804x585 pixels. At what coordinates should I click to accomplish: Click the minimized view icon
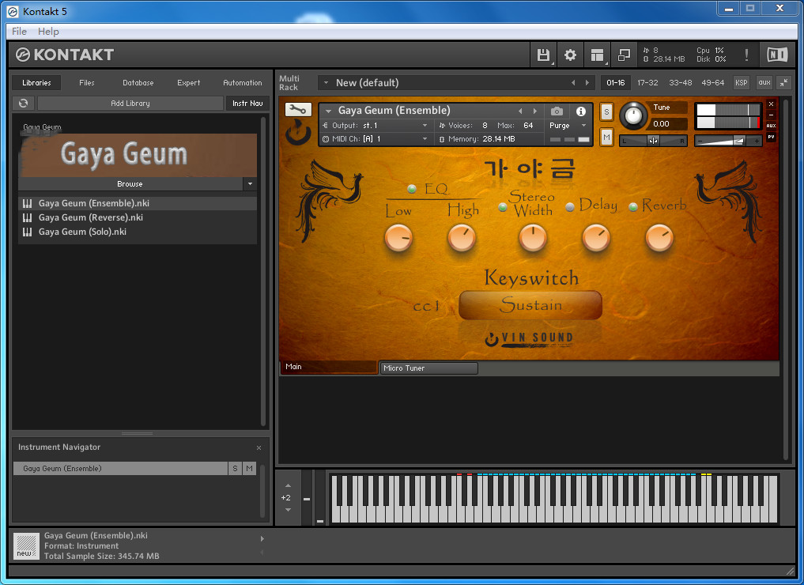624,55
